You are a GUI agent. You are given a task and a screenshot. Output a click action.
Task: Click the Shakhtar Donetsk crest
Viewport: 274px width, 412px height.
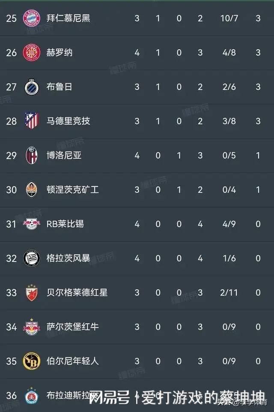32,189
